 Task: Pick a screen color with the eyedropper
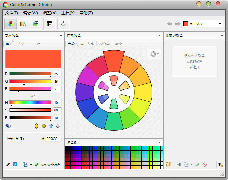8,165
